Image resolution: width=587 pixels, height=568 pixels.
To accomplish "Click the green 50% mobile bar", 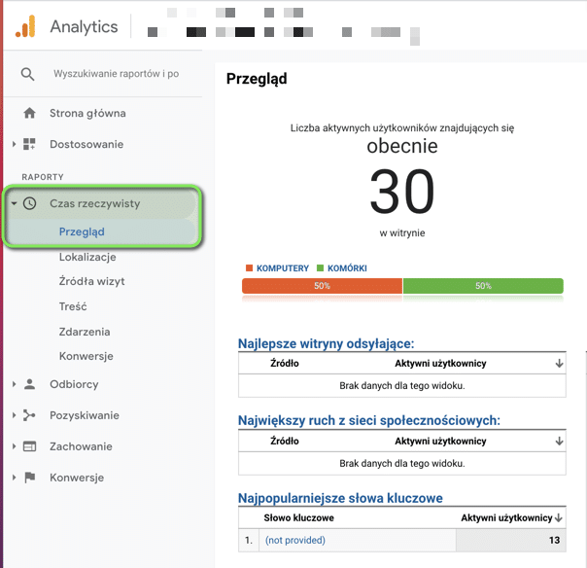I will [483, 286].
